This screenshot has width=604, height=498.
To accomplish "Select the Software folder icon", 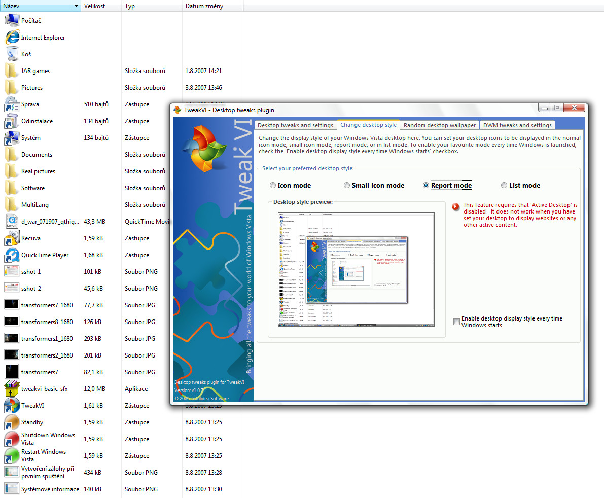I will [12, 188].
